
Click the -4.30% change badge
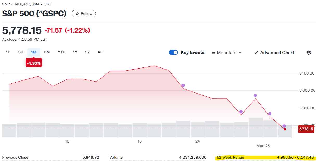coord(34,63)
